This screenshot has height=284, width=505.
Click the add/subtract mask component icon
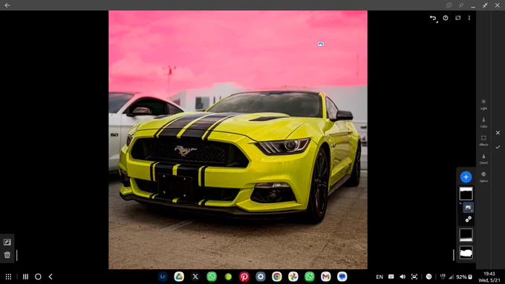469,219
